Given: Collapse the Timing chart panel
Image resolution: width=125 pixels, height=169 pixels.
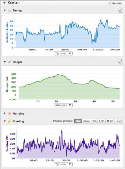Looking at the screenshot, I should coord(5,10).
